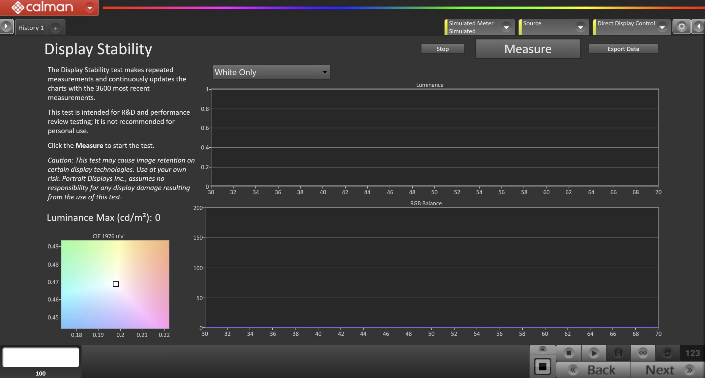The height and width of the screenshot is (378, 705).
Task: Click the Export Data button
Action: pyautogui.click(x=623, y=49)
